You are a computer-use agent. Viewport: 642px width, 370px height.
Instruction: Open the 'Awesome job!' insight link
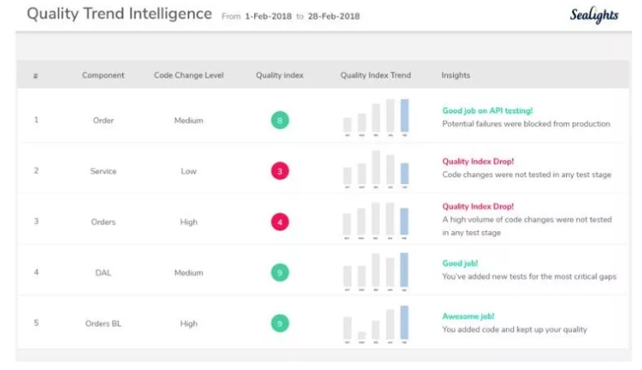[x=466, y=316]
